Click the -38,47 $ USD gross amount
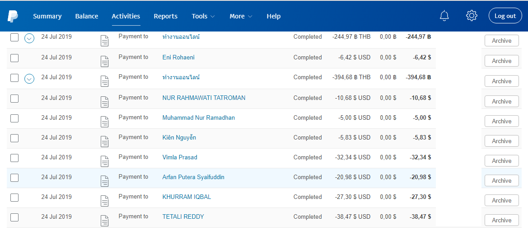This screenshot has height=230, width=528. click(353, 216)
